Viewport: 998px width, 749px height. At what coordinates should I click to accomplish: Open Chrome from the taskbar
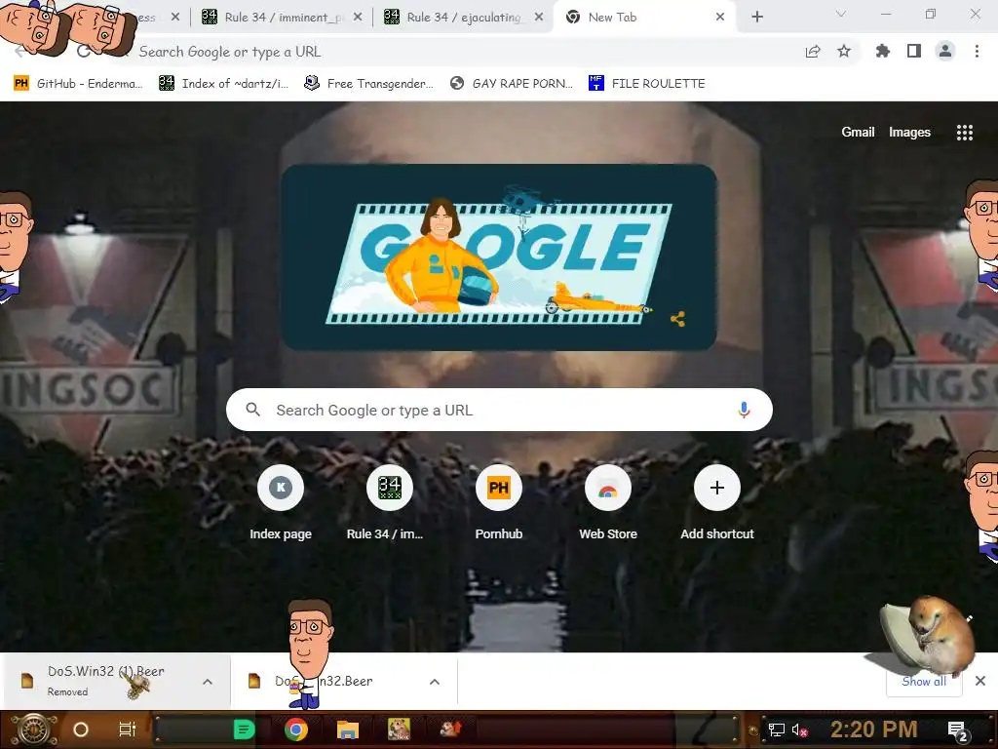point(296,729)
